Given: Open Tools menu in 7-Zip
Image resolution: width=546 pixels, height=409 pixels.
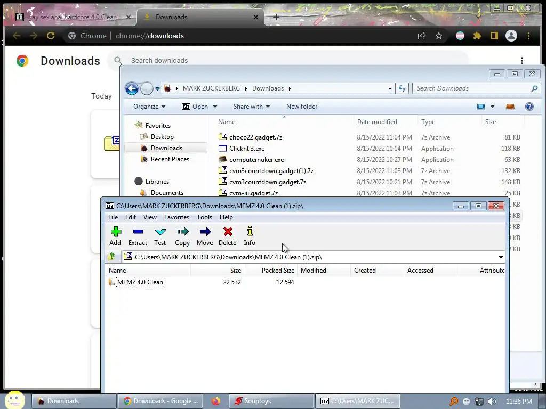Looking at the screenshot, I should coord(204,217).
